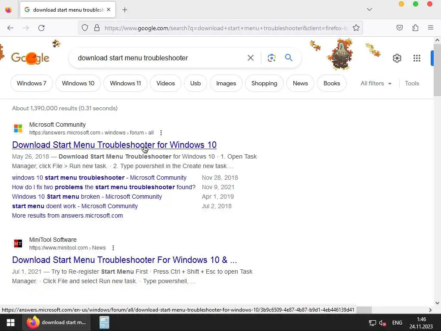Switch to Images results
Viewport: 441px width, 331px height.
click(x=226, y=83)
